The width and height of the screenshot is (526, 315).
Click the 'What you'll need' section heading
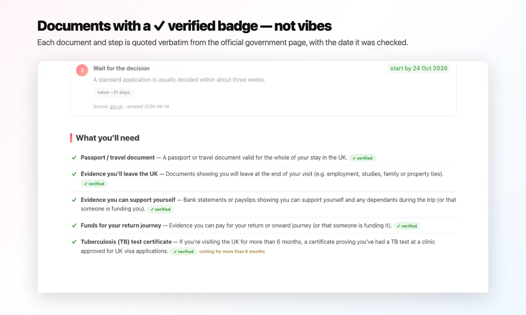coord(108,138)
